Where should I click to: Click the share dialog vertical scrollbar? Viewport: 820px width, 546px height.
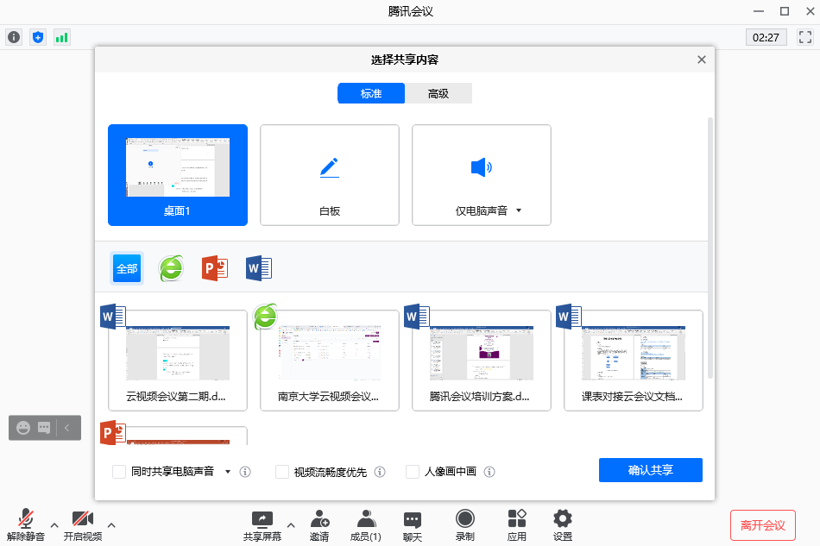[x=710, y=248]
